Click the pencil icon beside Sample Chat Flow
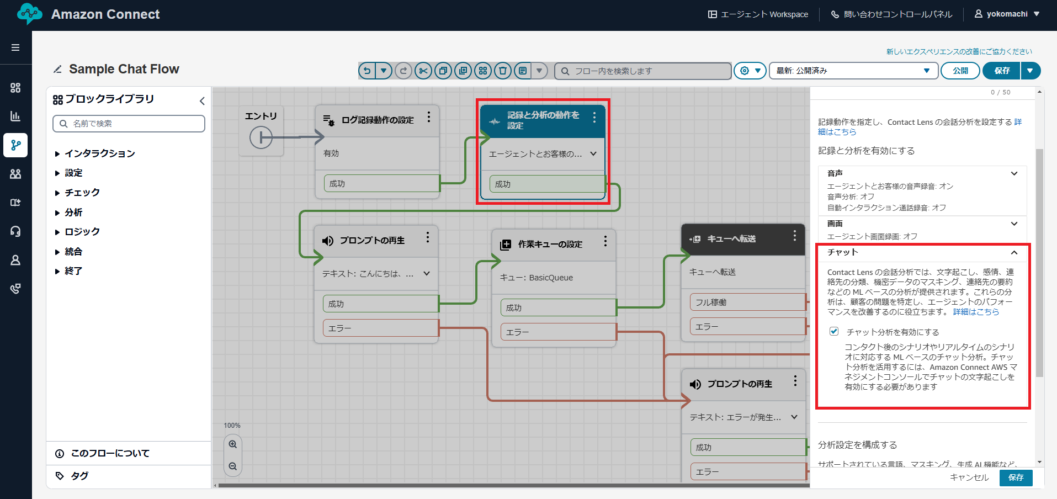Viewport: 1057px width, 499px height. click(x=57, y=69)
